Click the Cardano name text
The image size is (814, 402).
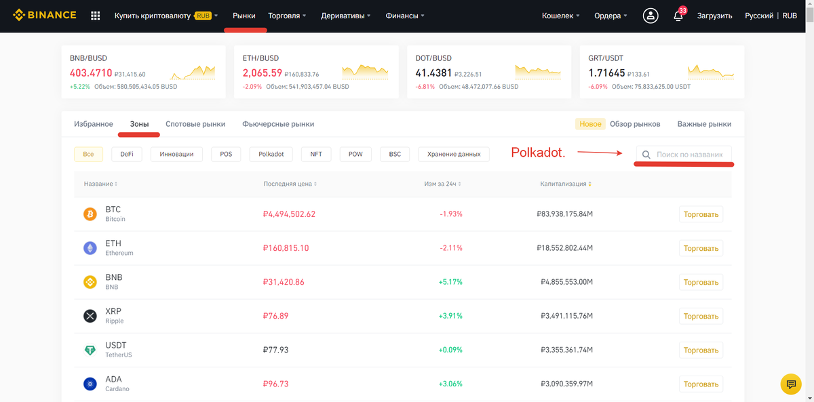[117, 389]
